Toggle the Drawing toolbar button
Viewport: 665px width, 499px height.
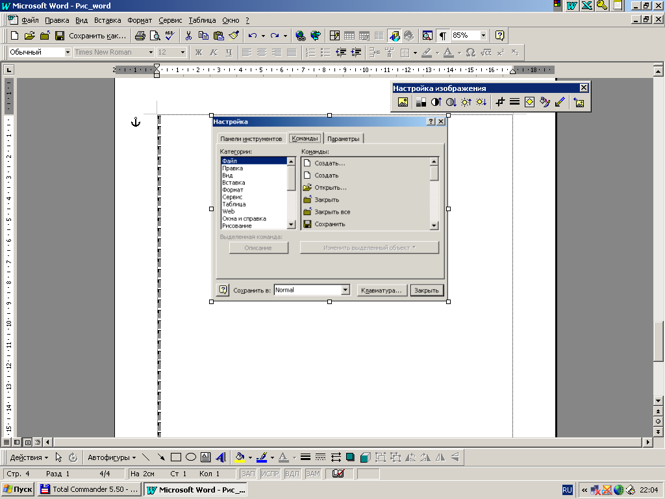(394, 36)
